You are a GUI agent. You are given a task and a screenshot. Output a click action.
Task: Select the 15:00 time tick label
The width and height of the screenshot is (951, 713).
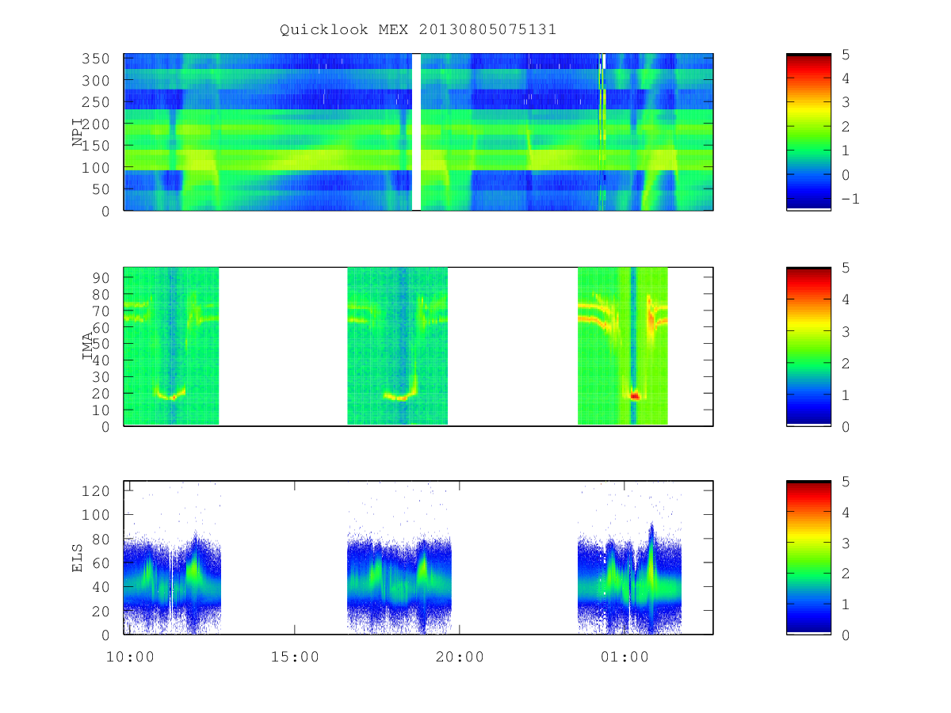tap(295, 656)
